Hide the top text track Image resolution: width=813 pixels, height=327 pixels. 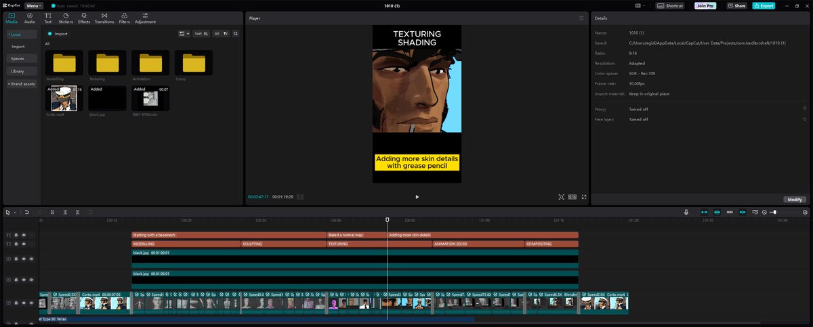24,235
